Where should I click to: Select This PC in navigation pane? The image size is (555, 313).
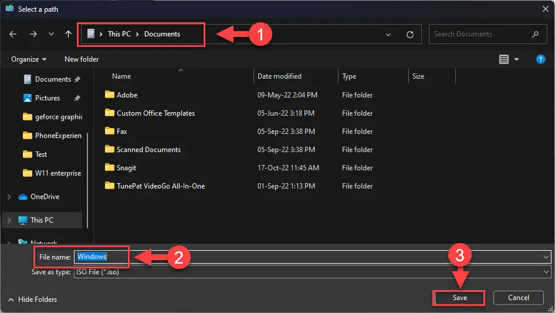(42, 220)
